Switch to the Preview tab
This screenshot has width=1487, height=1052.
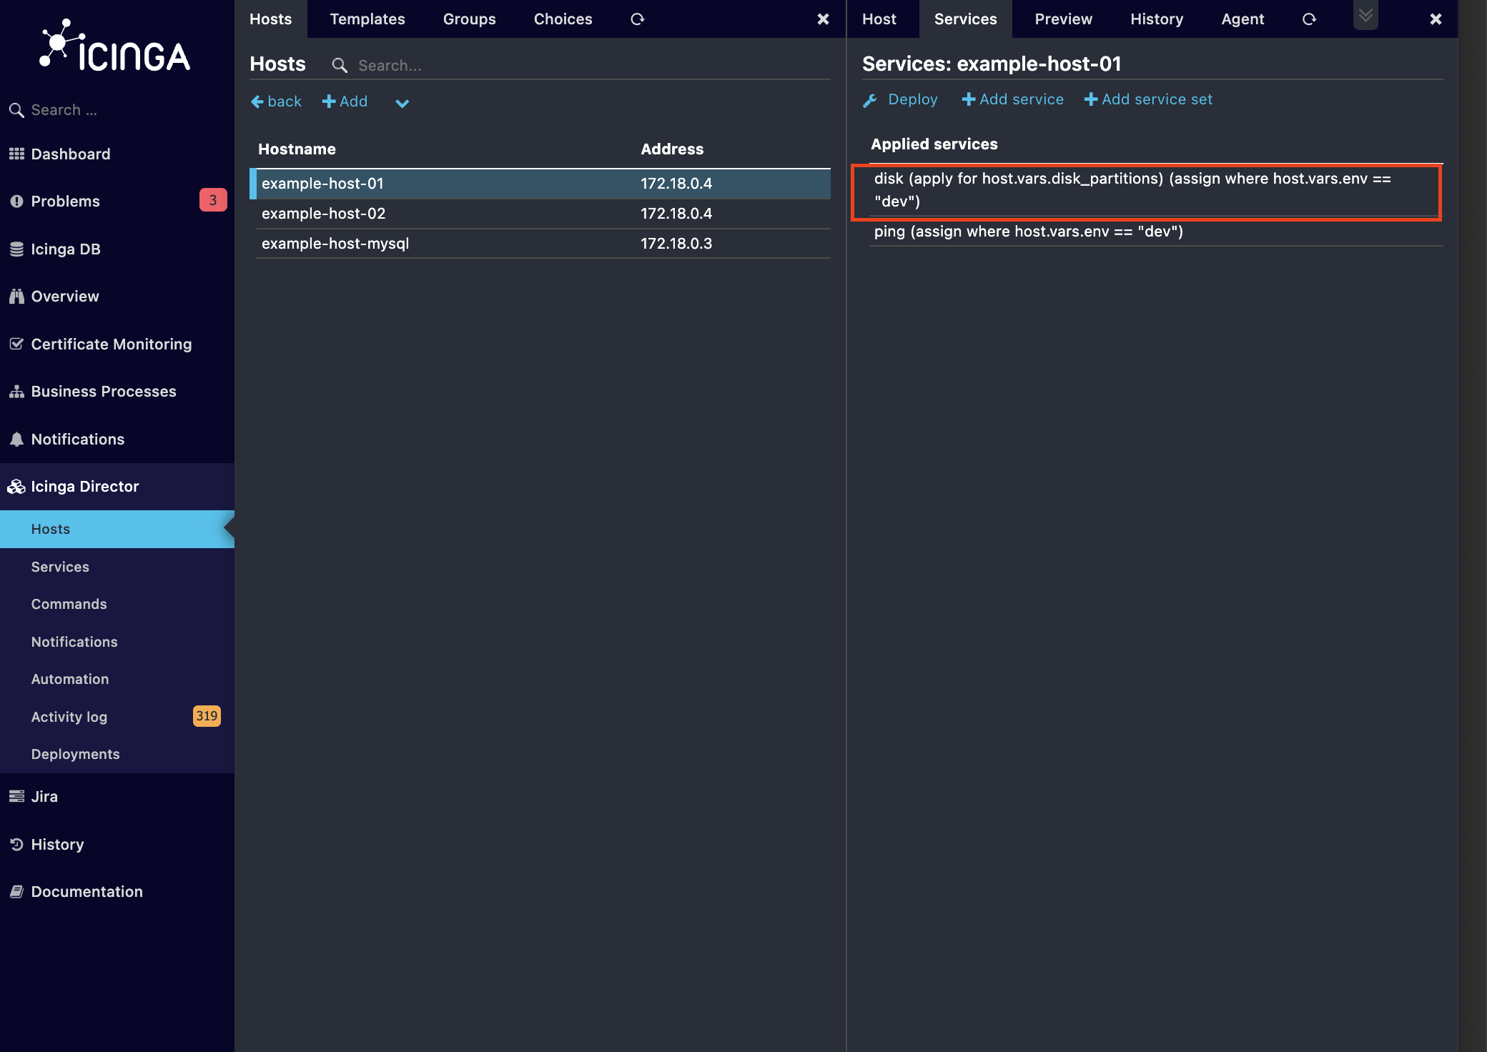click(x=1063, y=19)
